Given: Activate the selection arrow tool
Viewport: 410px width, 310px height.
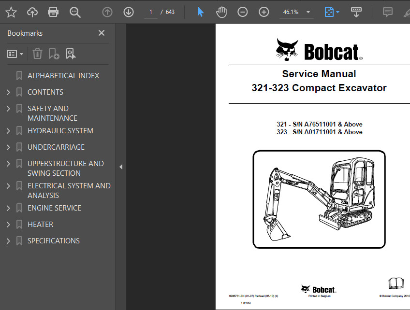Looking at the screenshot, I should 200,12.
